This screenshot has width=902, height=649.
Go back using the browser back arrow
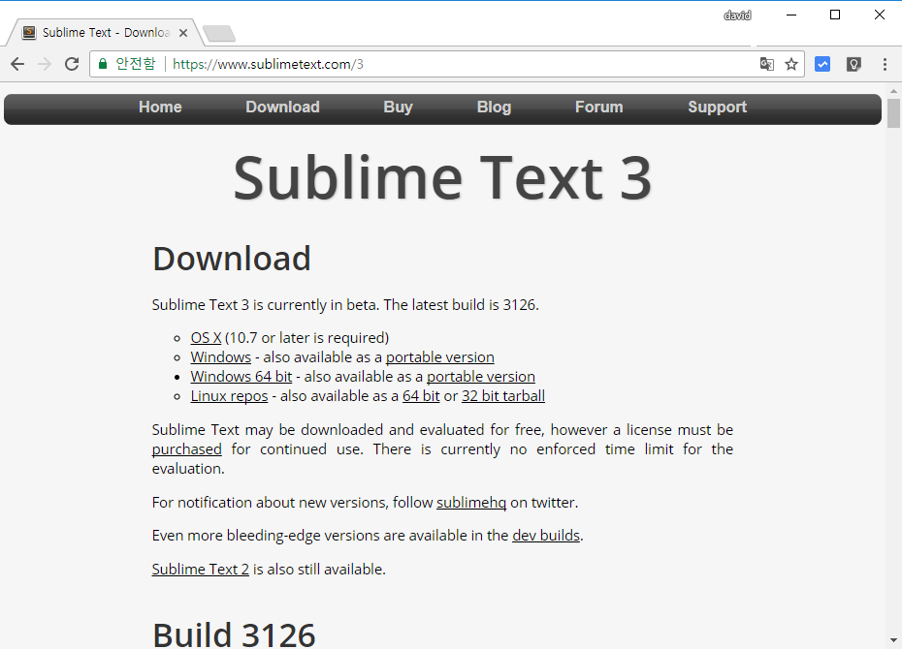[x=17, y=64]
